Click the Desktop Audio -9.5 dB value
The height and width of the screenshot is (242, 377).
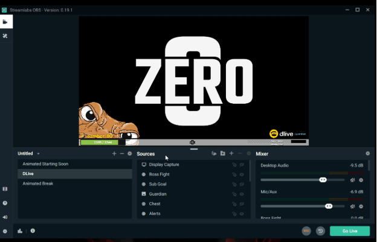tap(356, 165)
